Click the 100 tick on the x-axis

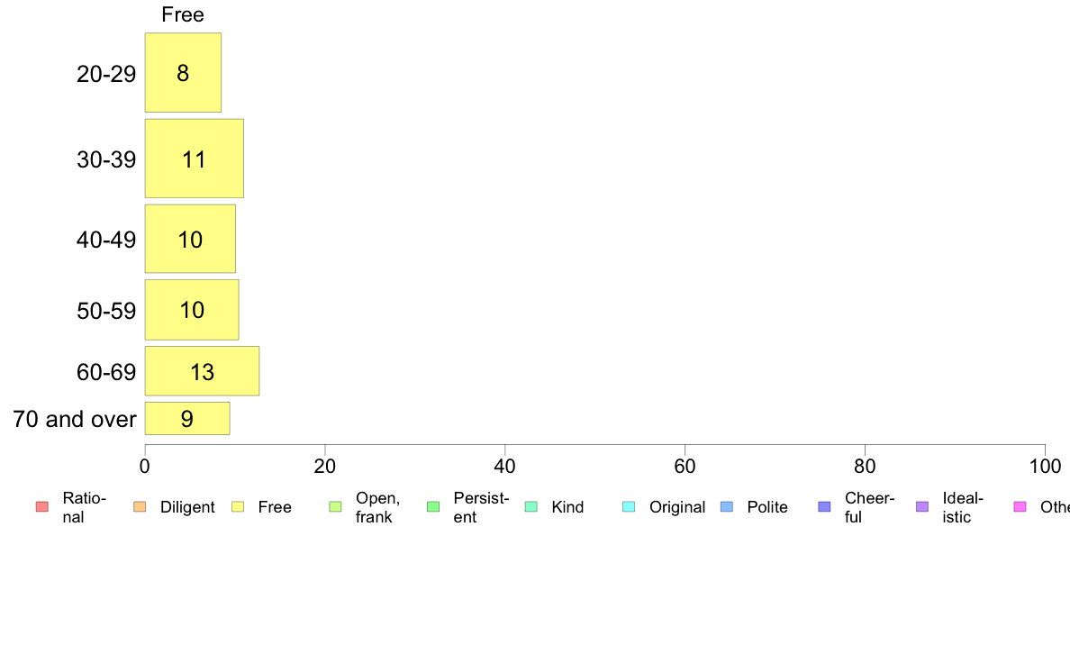click(x=1045, y=466)
